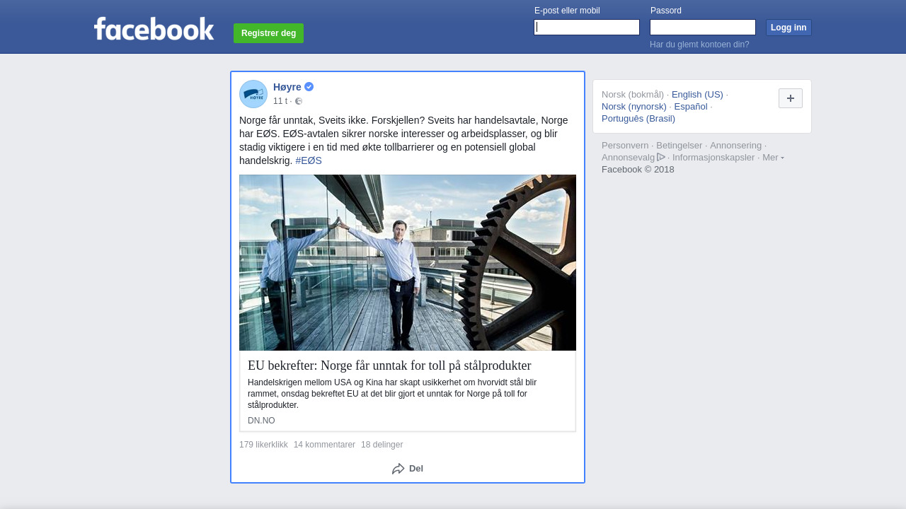Click the DN.NO source label
The image size is (906, 509).
coord(261,421)
